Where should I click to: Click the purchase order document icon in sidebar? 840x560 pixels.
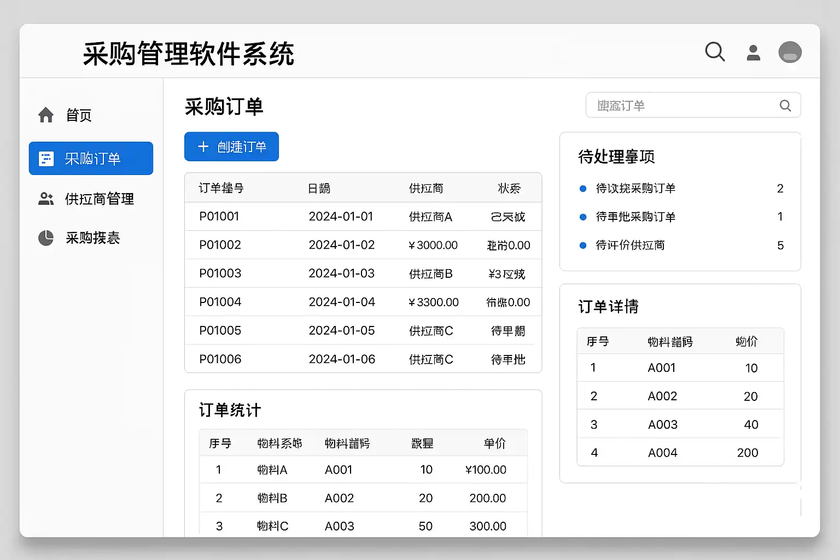pyautogui.click(x=46, y=159)
